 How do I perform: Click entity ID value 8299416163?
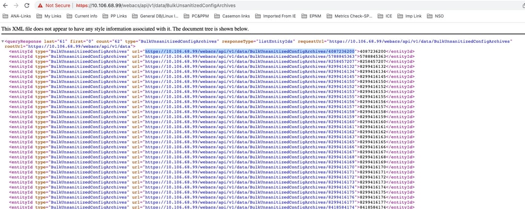coord(373,137)
